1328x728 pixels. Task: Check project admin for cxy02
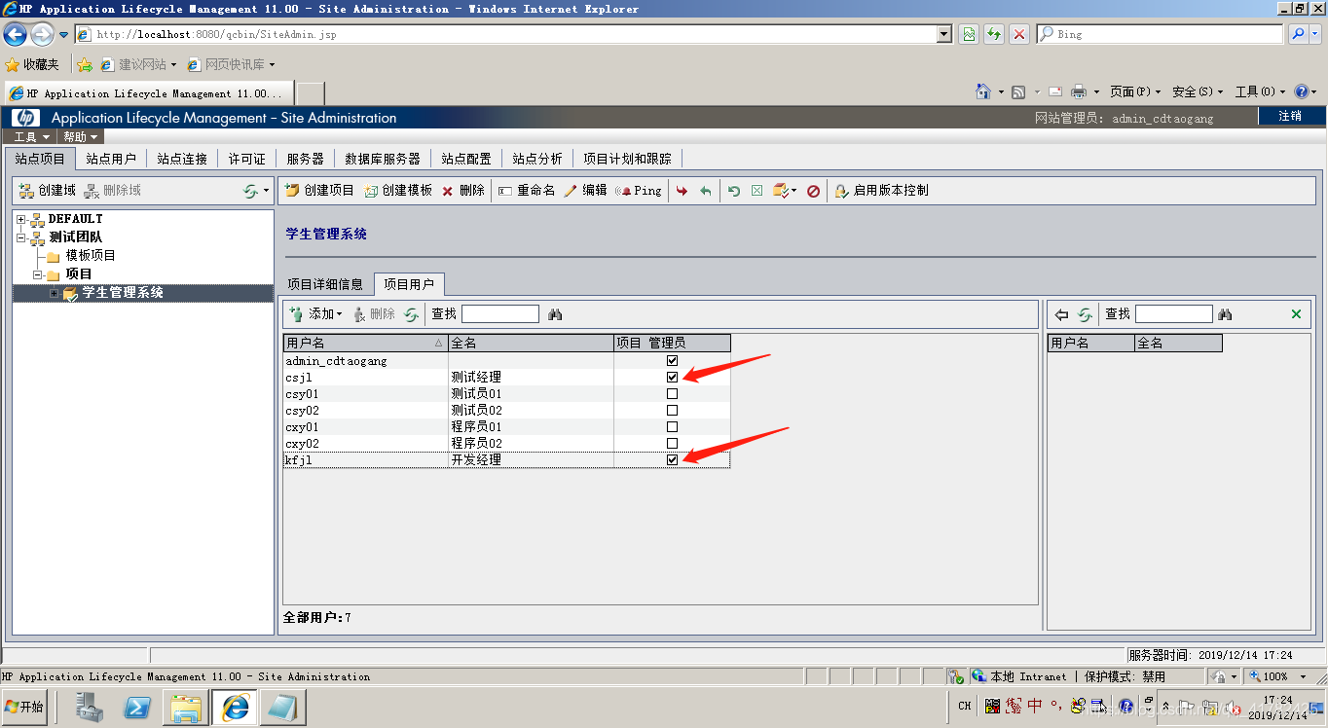pos(672,444)
